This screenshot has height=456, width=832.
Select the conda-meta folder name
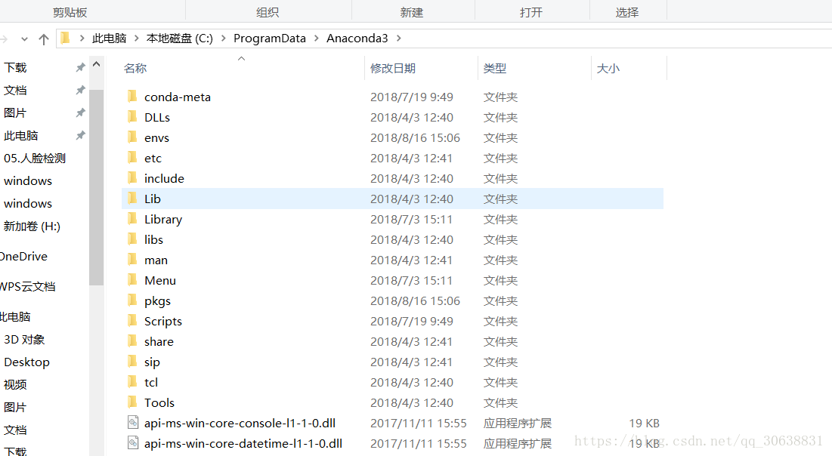[178, 97]
